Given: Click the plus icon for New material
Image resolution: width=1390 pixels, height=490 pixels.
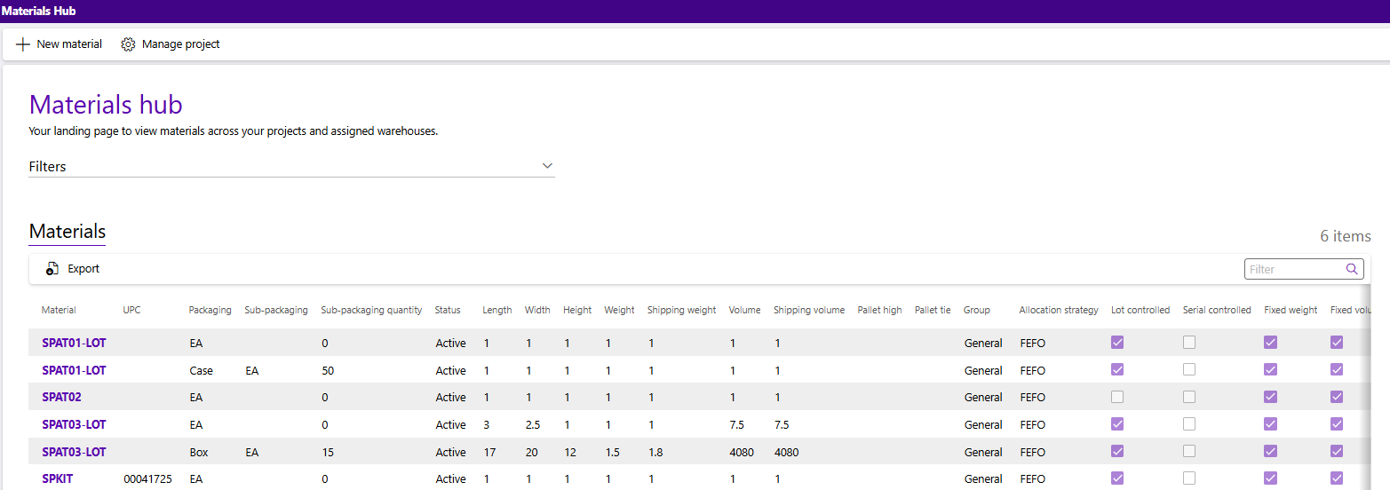Looking at the screenshot, I should tap(23, 44).
